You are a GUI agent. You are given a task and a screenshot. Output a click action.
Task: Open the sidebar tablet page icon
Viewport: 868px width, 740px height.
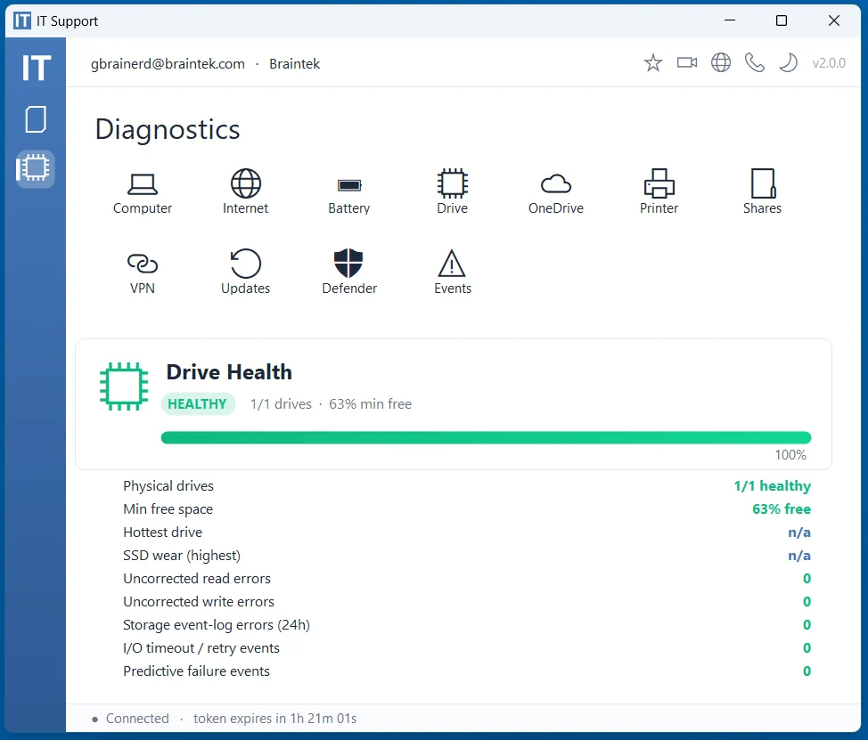(x=36, y=119)
